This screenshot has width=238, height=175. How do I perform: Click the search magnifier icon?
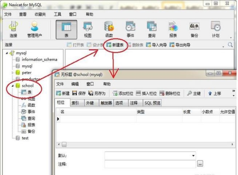pyautogui.click(x=230, y=45)
